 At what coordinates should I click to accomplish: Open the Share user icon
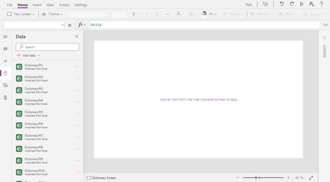pos(312,4)
